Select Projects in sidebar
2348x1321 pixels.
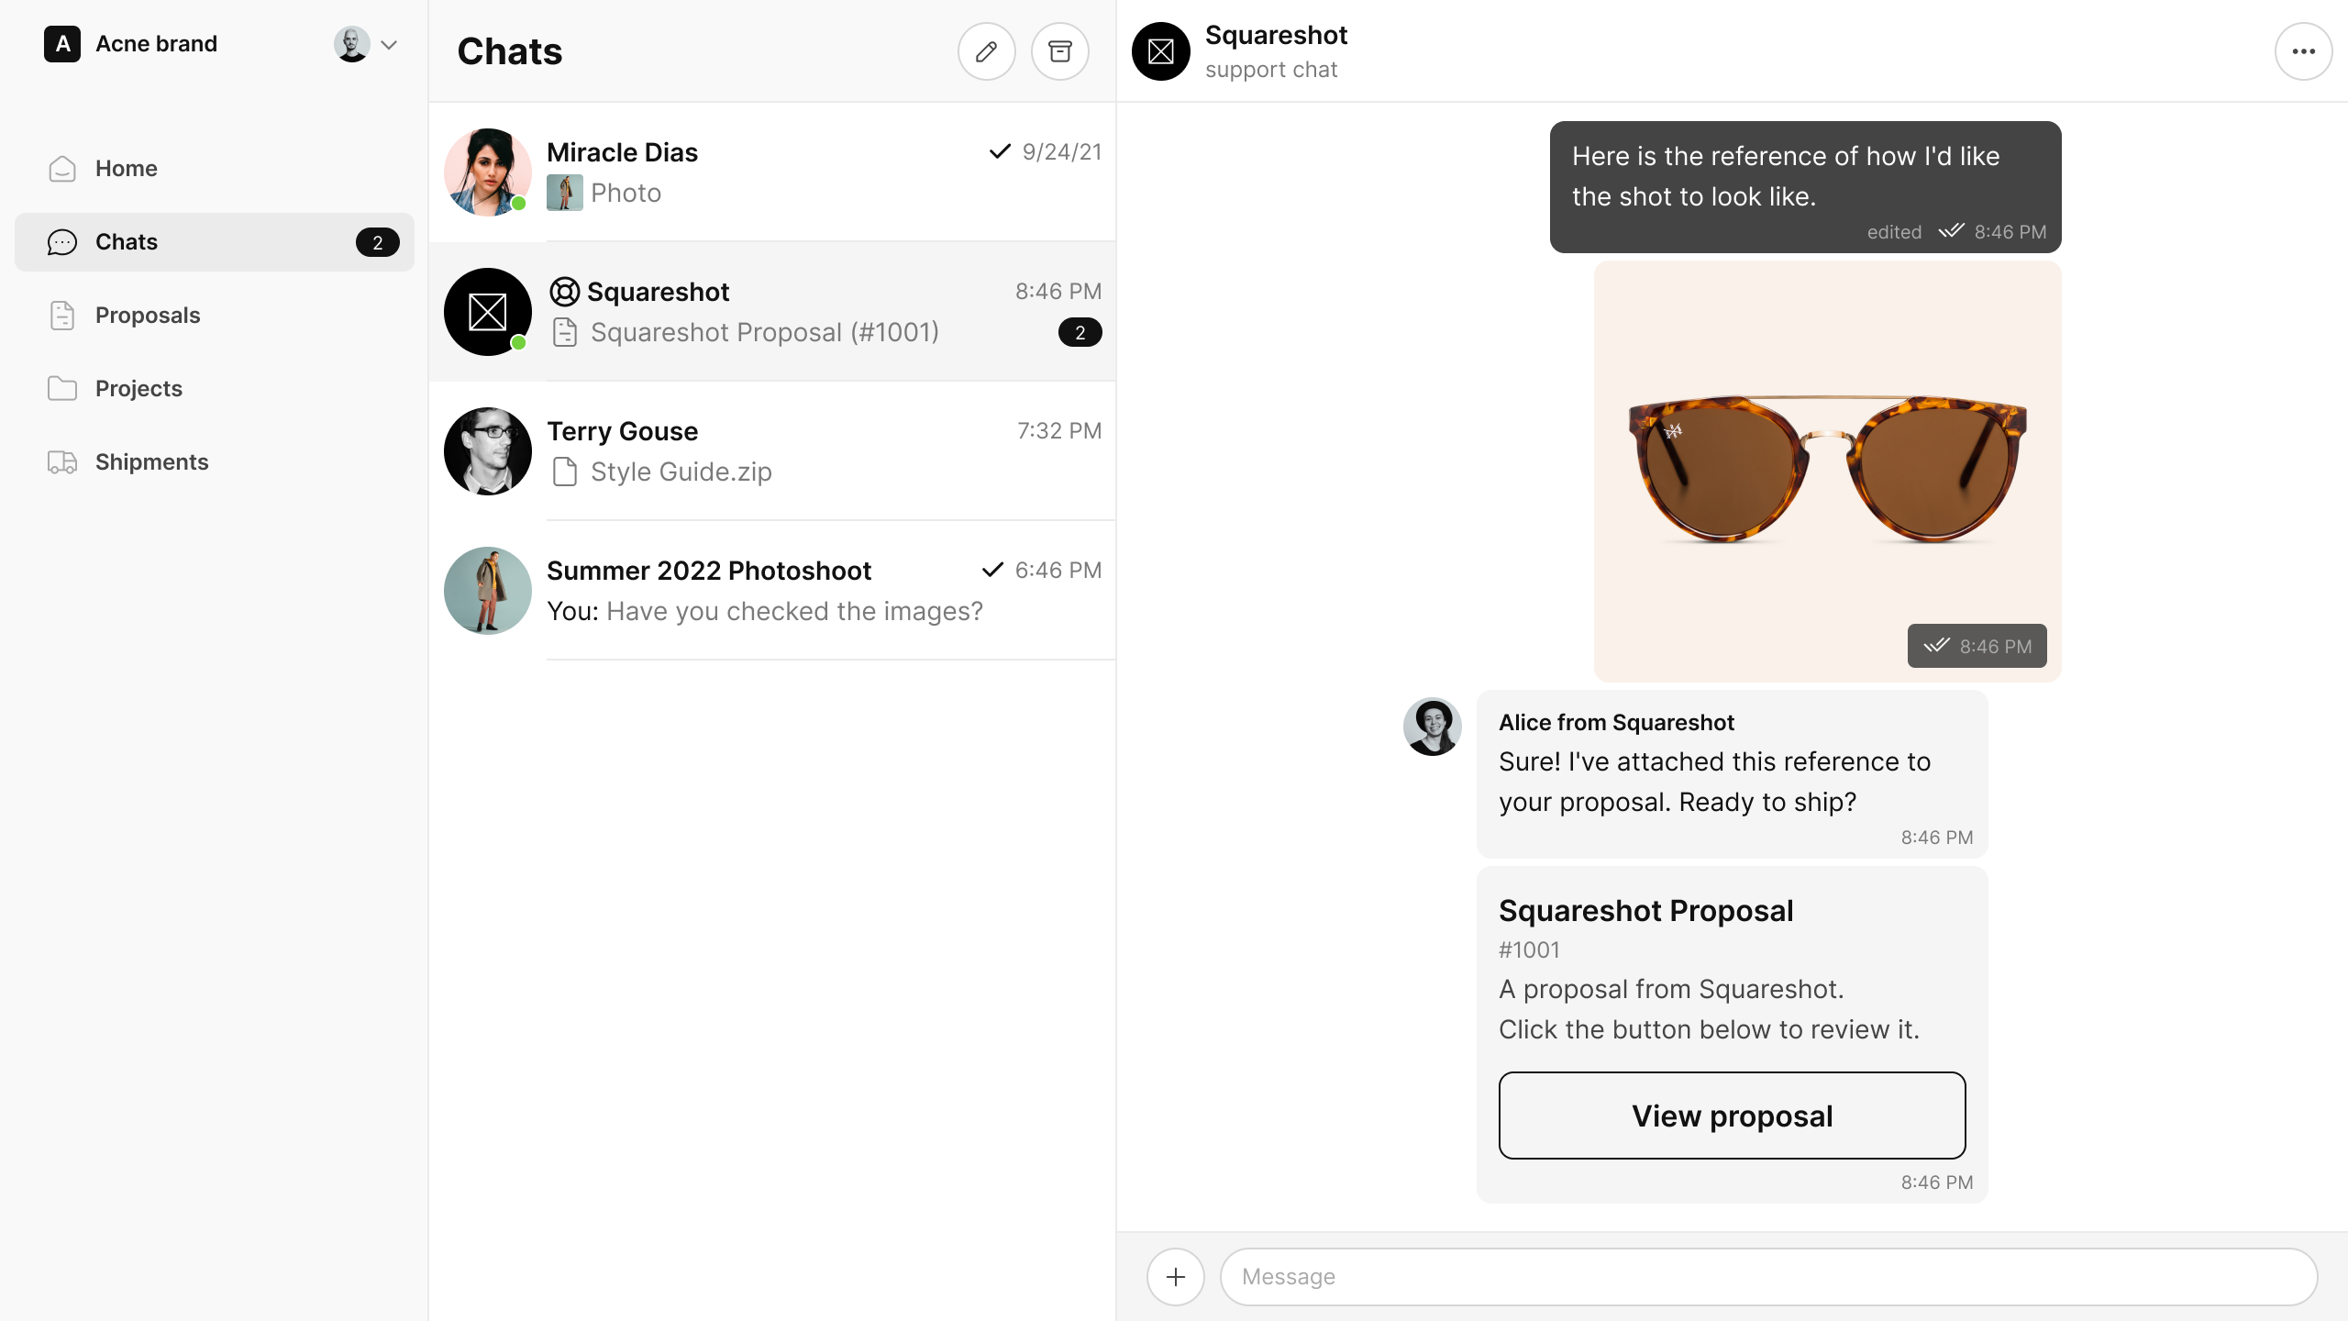(x=138, y=389)
